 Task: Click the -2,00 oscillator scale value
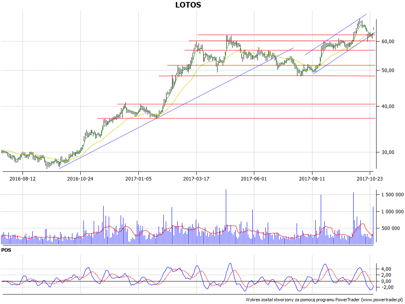pyautogui.click(x=388, y=287)
